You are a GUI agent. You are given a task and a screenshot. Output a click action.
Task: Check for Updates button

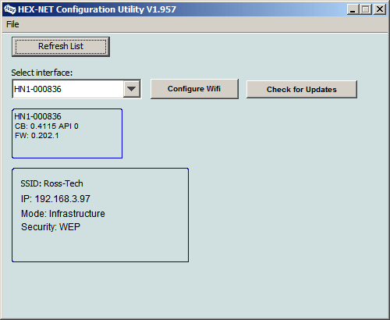[302, 89]
